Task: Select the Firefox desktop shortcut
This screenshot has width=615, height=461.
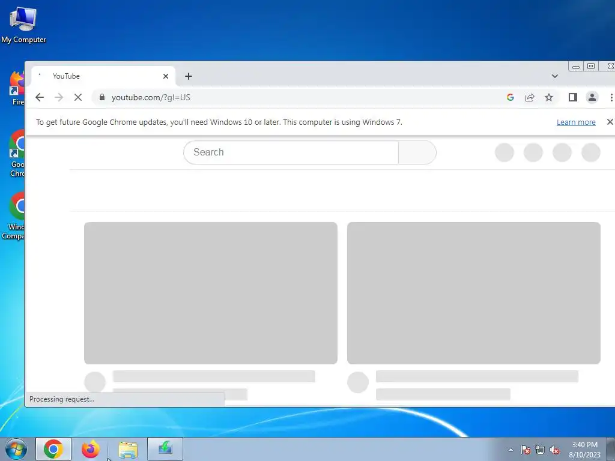Action: tap(17, 89)
